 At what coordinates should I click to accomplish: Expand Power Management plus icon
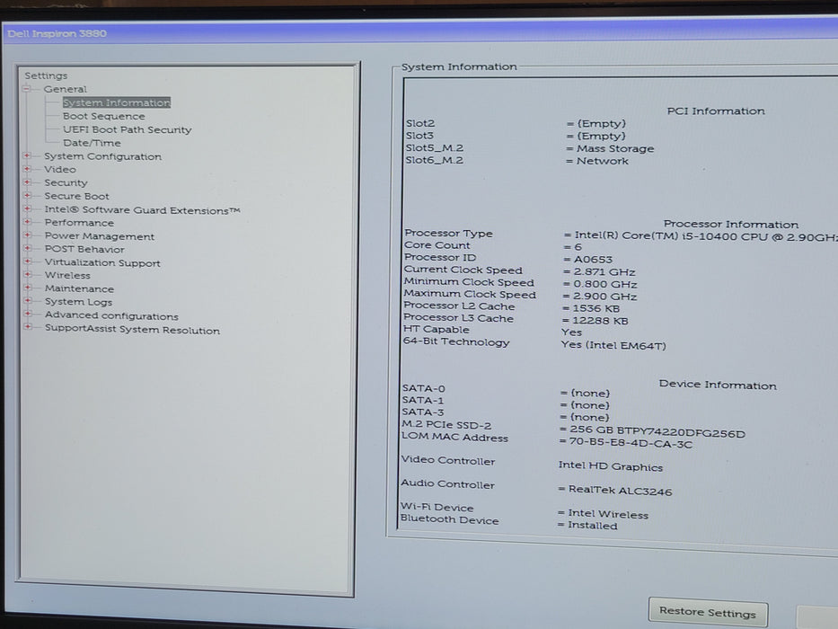pyautogui.click(x=27, y=235)
